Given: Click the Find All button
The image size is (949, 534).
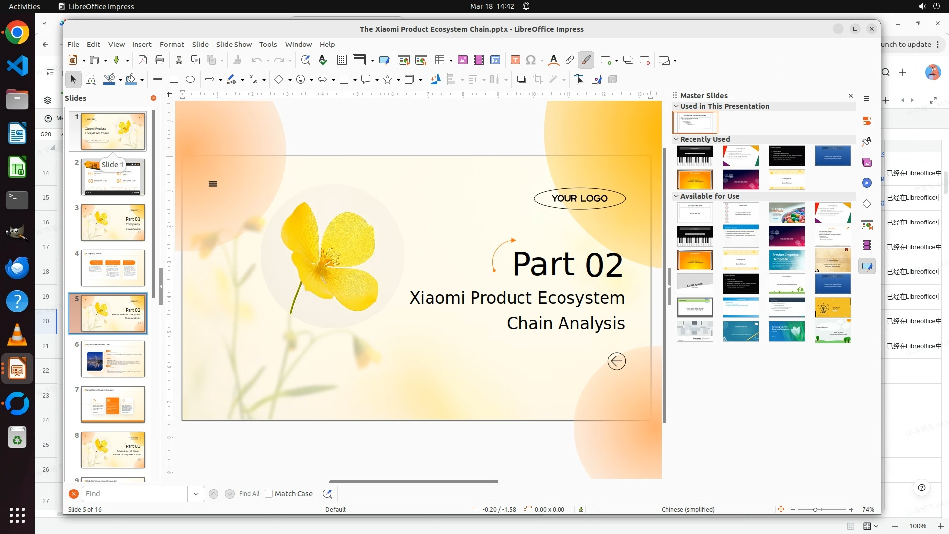Looking at the screenshot, I should [x=249, y=494].
